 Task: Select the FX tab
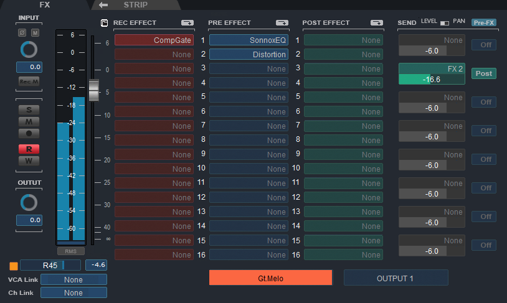(x=45, y=5)
